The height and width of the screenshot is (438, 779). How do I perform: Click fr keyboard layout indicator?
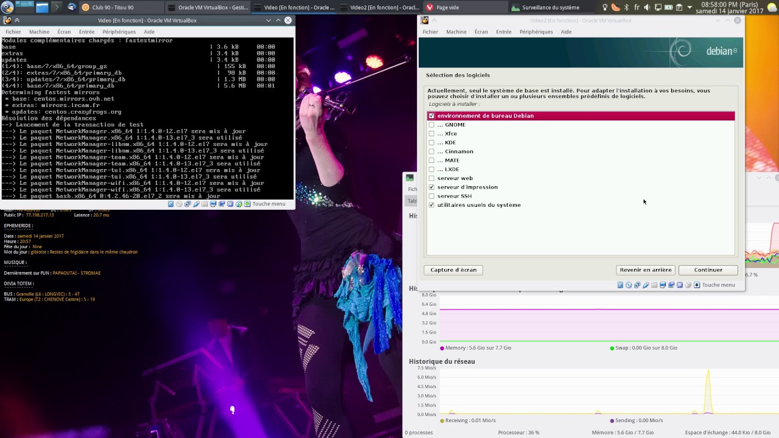click(x=637, y=7)
